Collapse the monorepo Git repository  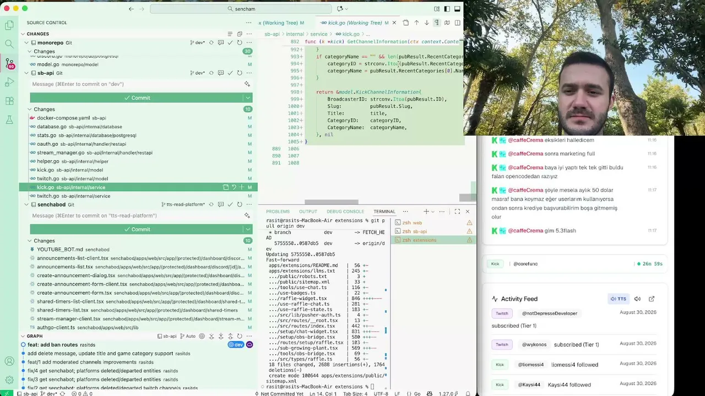26,42
